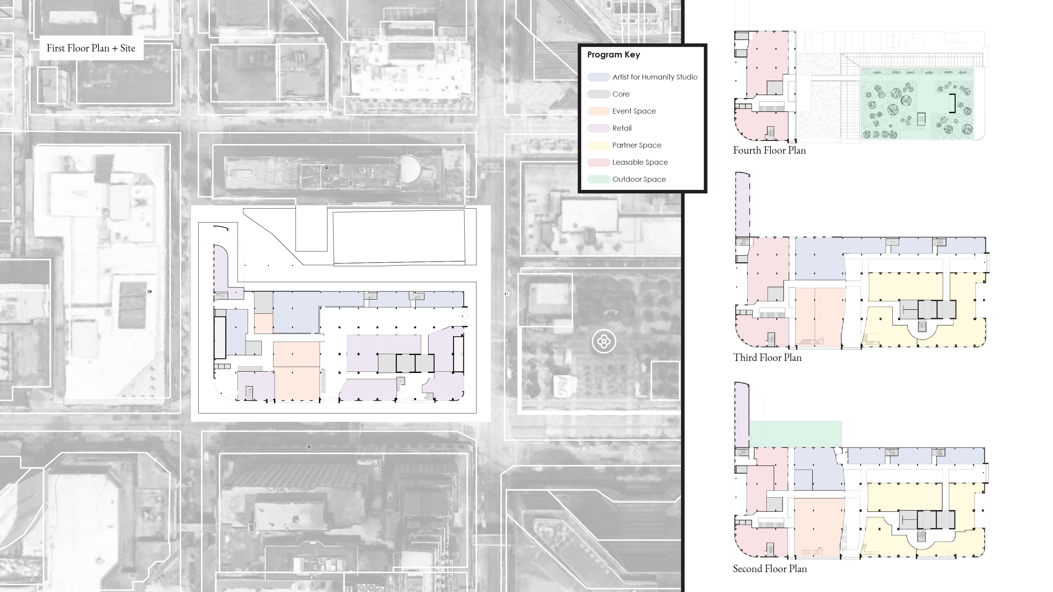Click the west elevation marker icon
The width and height of the screenshot is (1053, 592).
click(x=150, y=291)
